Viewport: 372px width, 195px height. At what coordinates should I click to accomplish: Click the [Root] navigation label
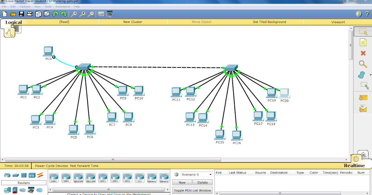coord(64,22)
